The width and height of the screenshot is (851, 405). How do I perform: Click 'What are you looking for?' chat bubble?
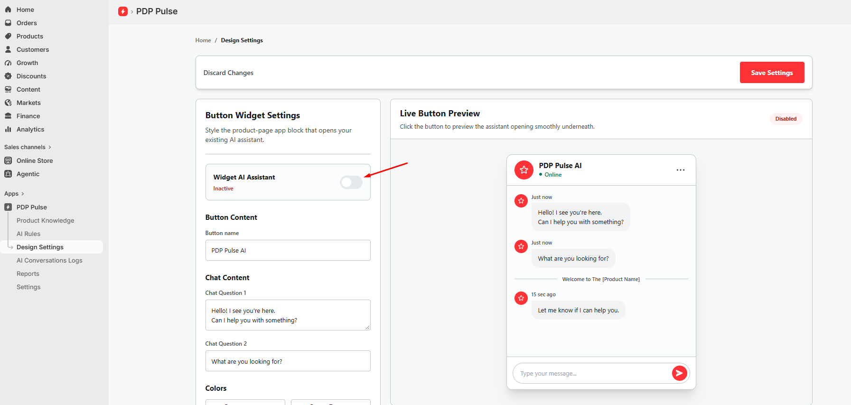573,258
